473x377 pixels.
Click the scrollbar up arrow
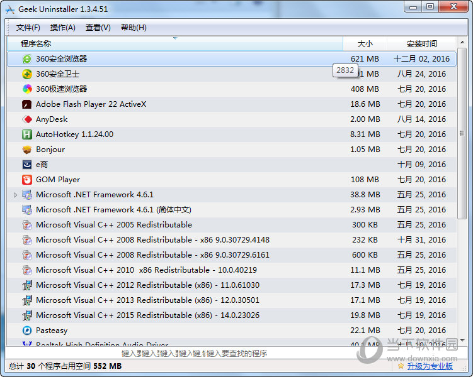(x=462, y=43)
